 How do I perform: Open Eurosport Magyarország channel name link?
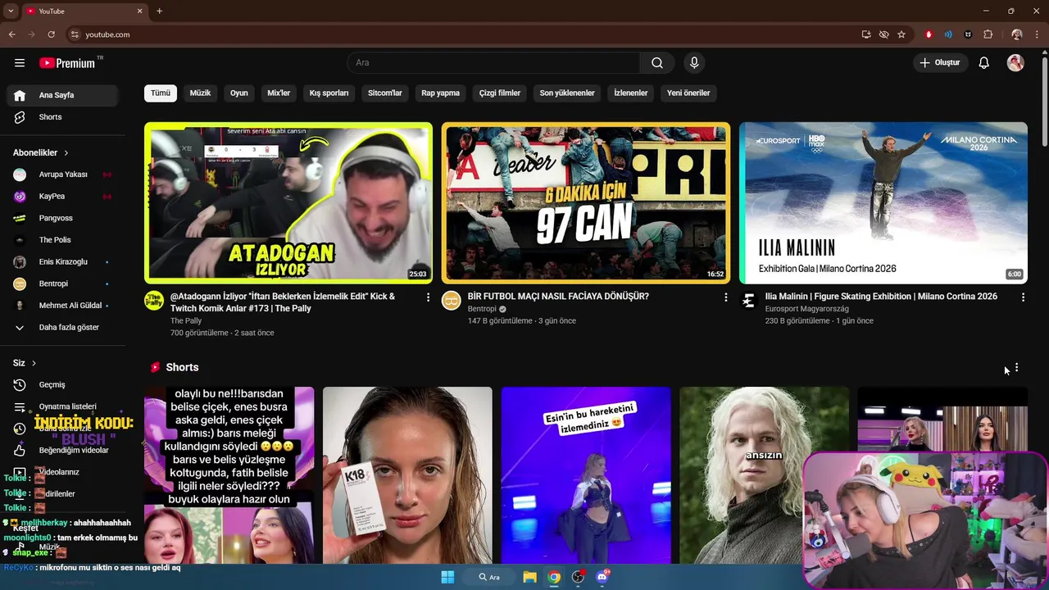806,309
